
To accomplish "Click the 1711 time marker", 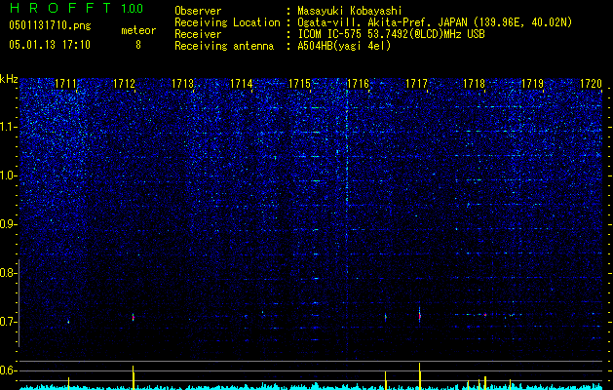I will tap(65, 84).
